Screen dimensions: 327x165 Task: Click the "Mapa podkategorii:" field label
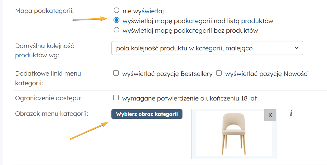click(x=44, y=11)
